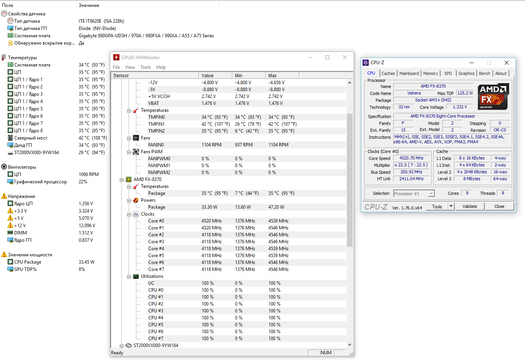
Task: Click the AMD FX Unlocked logo in CPU-Z
Action: click(x=494, y=96)
